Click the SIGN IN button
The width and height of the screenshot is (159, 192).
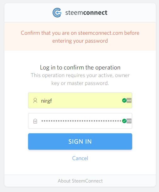80,141
